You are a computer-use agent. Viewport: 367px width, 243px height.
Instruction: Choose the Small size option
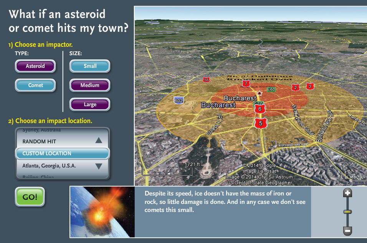(90, 66)
